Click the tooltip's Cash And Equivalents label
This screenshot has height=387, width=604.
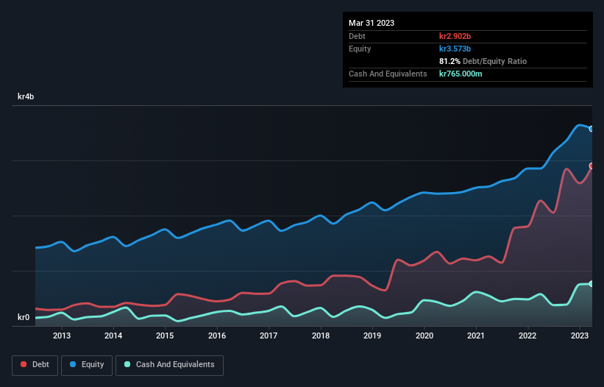click(x=388, y=74)
